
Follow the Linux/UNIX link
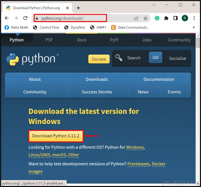click(39, 155)
